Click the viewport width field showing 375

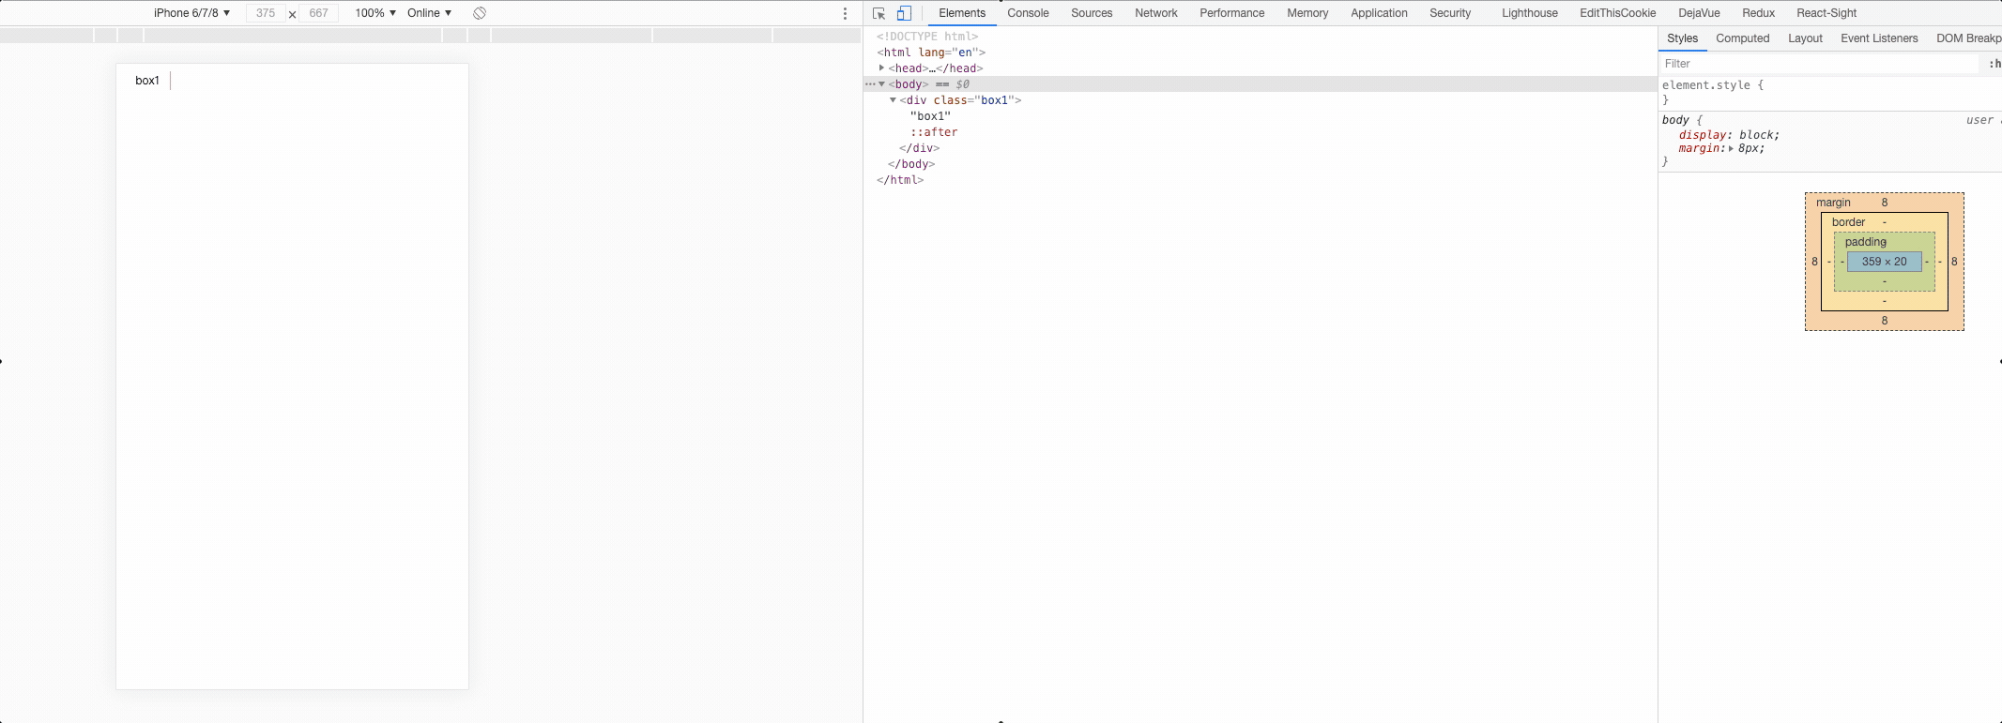pos(266,13)
